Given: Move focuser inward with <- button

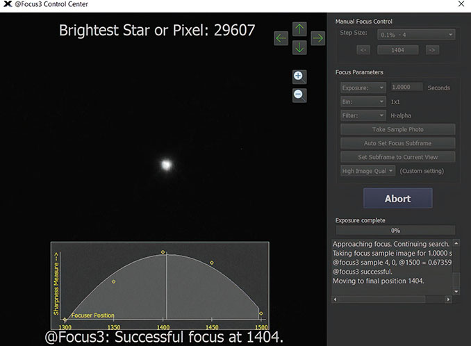Looking at the screenshot, I should (363, 50).
